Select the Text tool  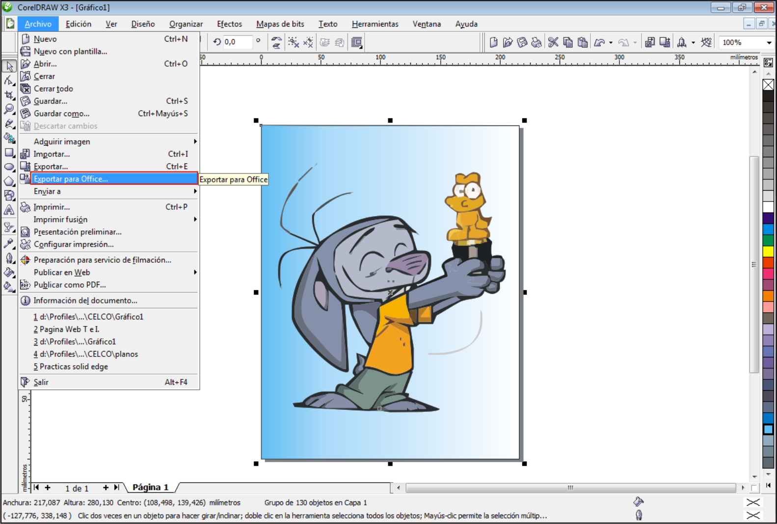click(9, 210)
